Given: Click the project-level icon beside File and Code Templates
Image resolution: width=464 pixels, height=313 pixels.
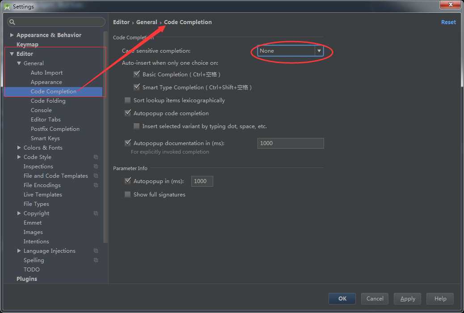Looking at the screenshot, I should coord(96,176).
